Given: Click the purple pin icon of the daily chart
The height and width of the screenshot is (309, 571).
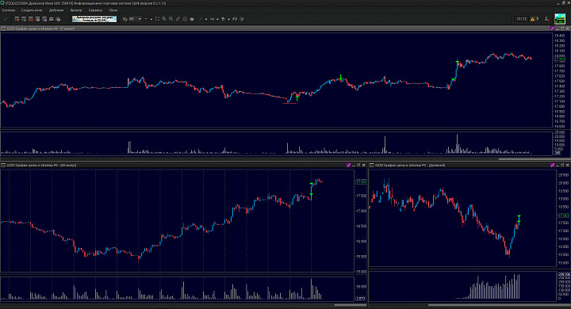Looking at the screenshot, I should click(553, 166).
